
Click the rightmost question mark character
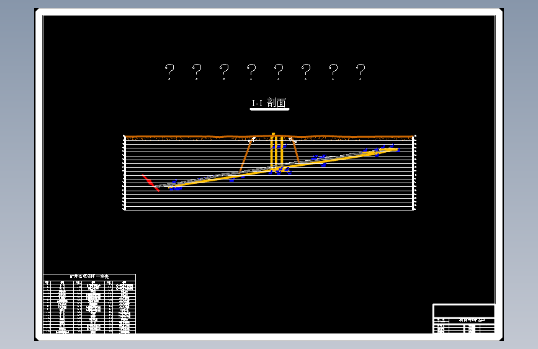pyautogui.click(x=361, y=72)
